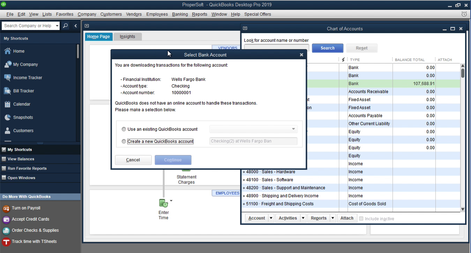Select the Open Windows panel icon
Viewport: 471px width, 253px height.
[4, 178]
